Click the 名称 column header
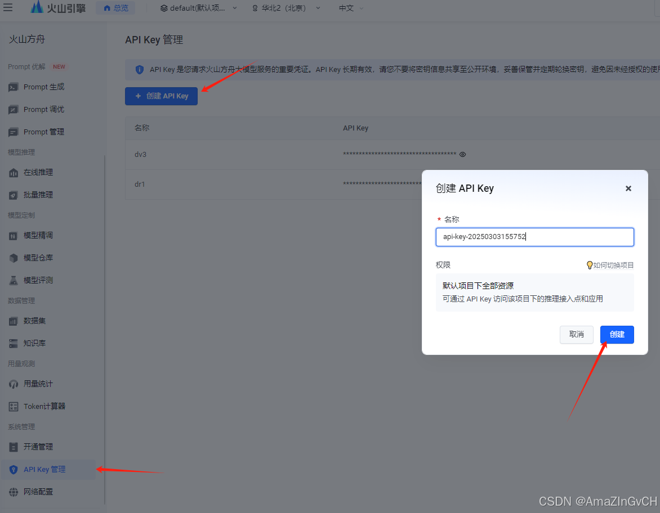 coord(142,128)
